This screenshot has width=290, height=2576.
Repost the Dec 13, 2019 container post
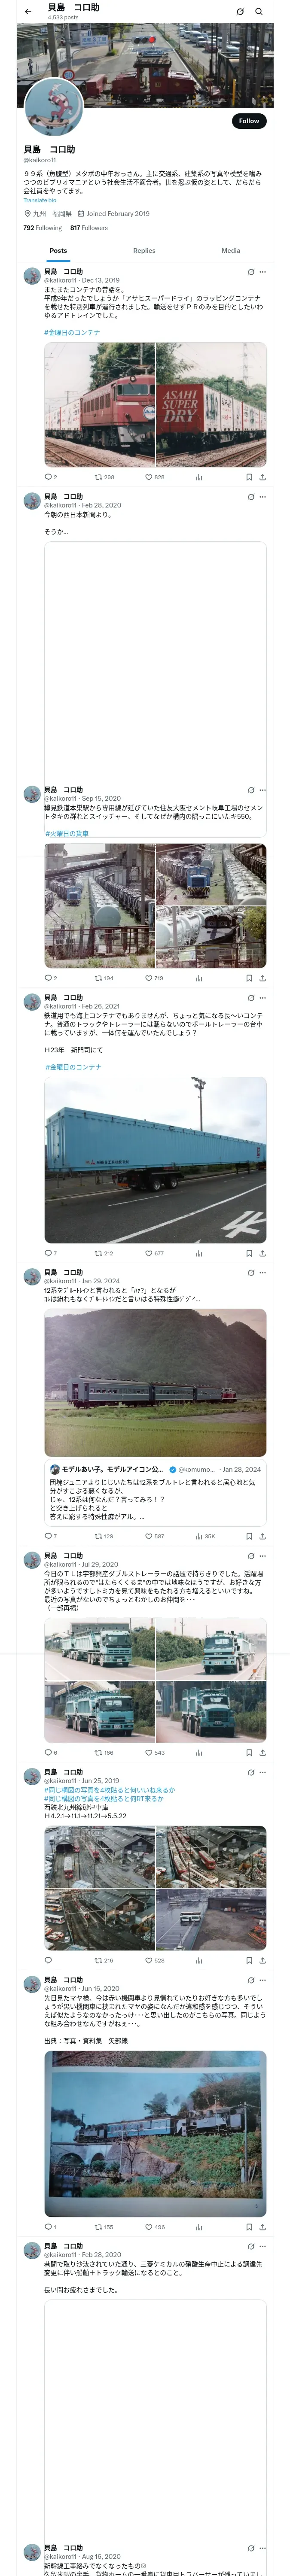point(104,477)
